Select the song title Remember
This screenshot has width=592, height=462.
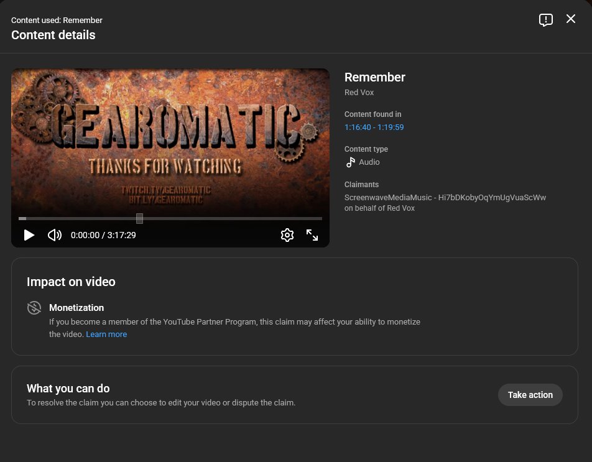point(374,77)
